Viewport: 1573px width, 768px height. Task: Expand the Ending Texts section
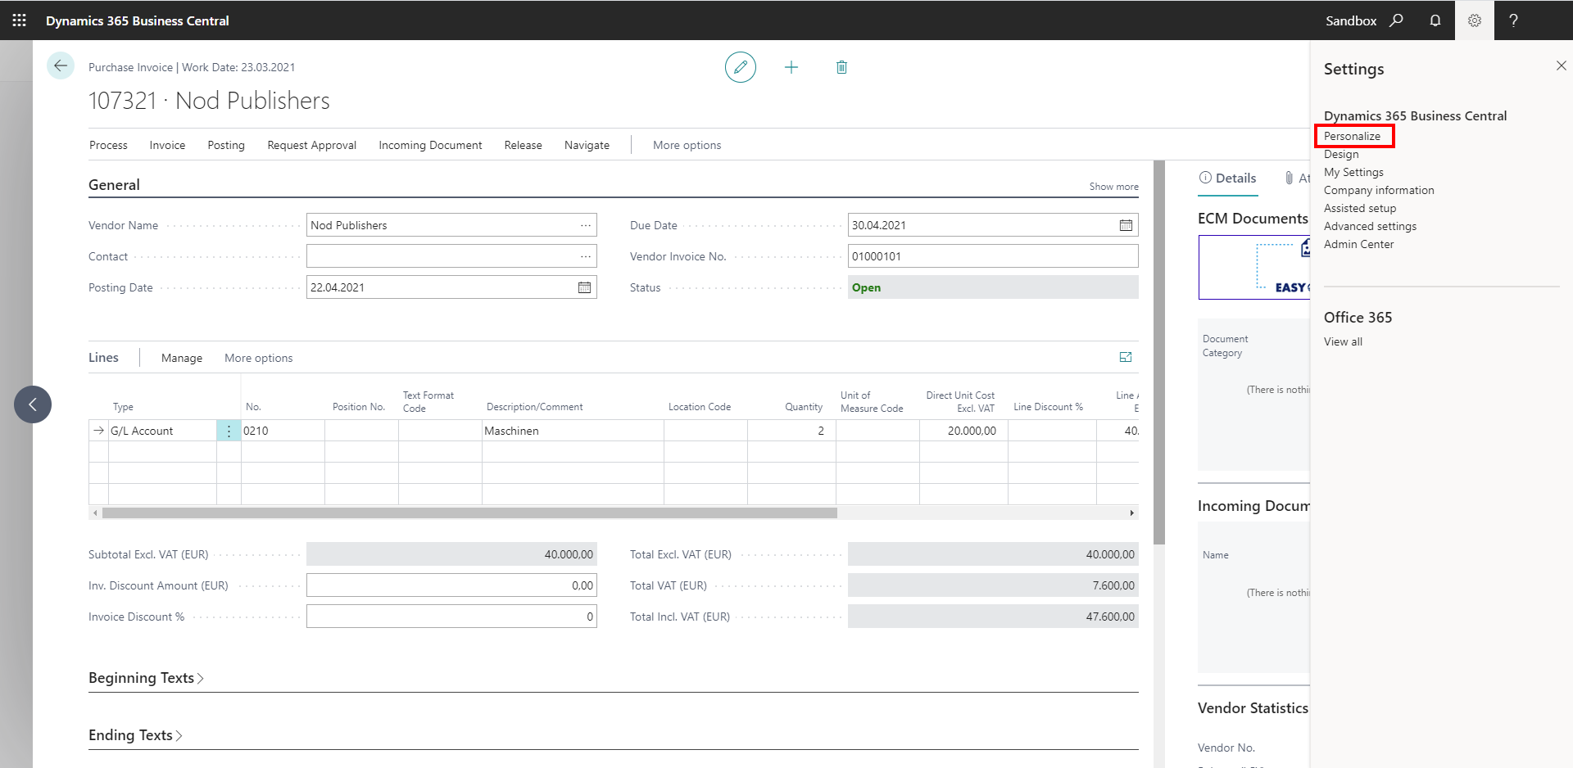coord(135,735)
